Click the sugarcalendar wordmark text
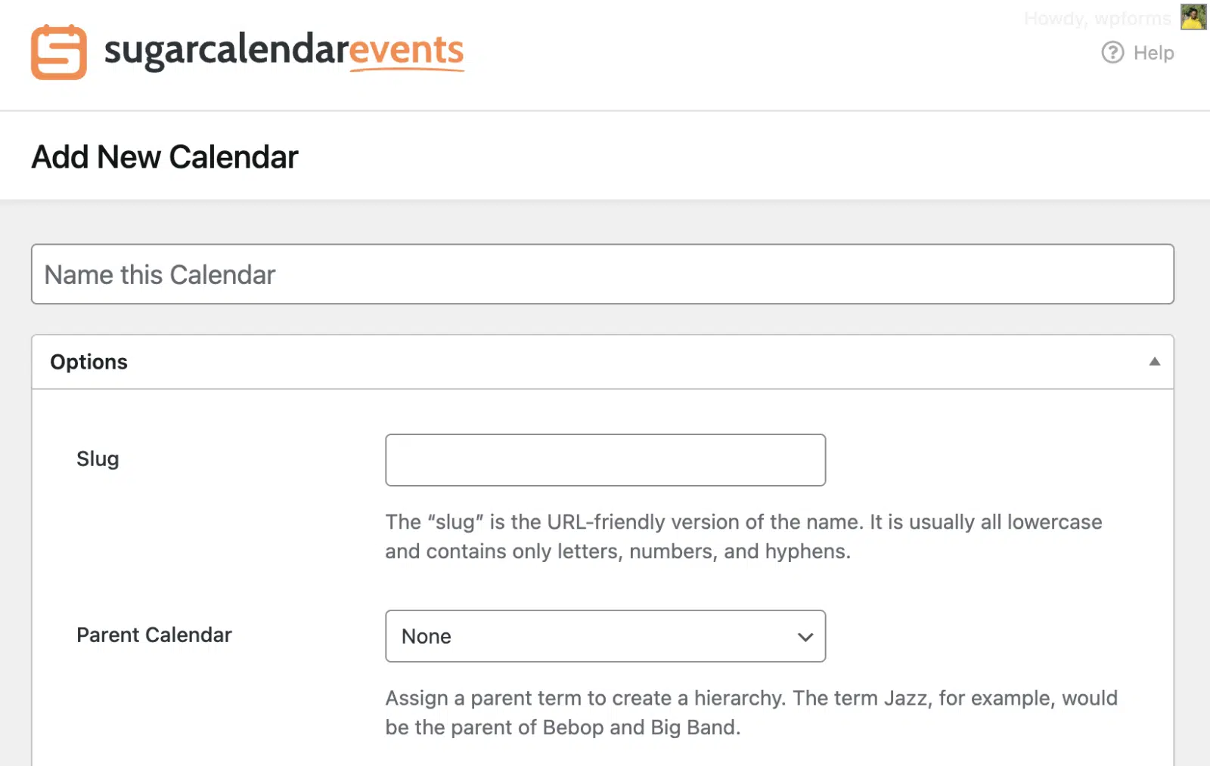 click(x=226, y=51)
